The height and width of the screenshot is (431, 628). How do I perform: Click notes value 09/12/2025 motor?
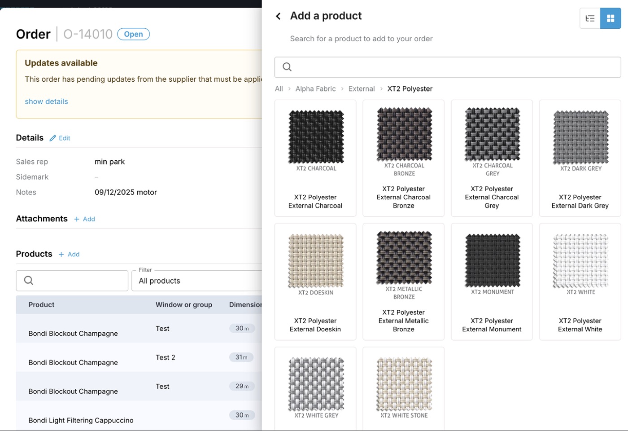click(x=126, y=192)
